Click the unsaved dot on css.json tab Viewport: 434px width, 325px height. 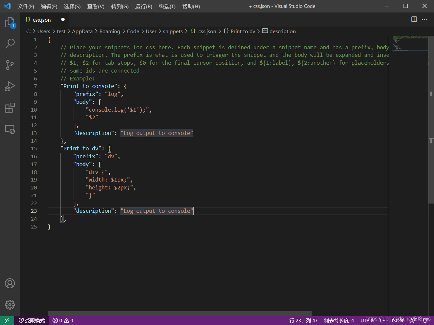coord(63,19)
